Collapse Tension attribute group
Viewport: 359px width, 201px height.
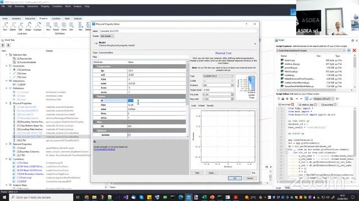click(x=95, y=97)
